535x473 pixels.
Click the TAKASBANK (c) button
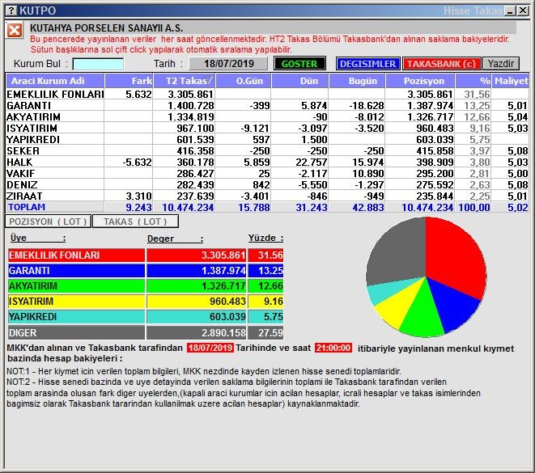point(441,64)
